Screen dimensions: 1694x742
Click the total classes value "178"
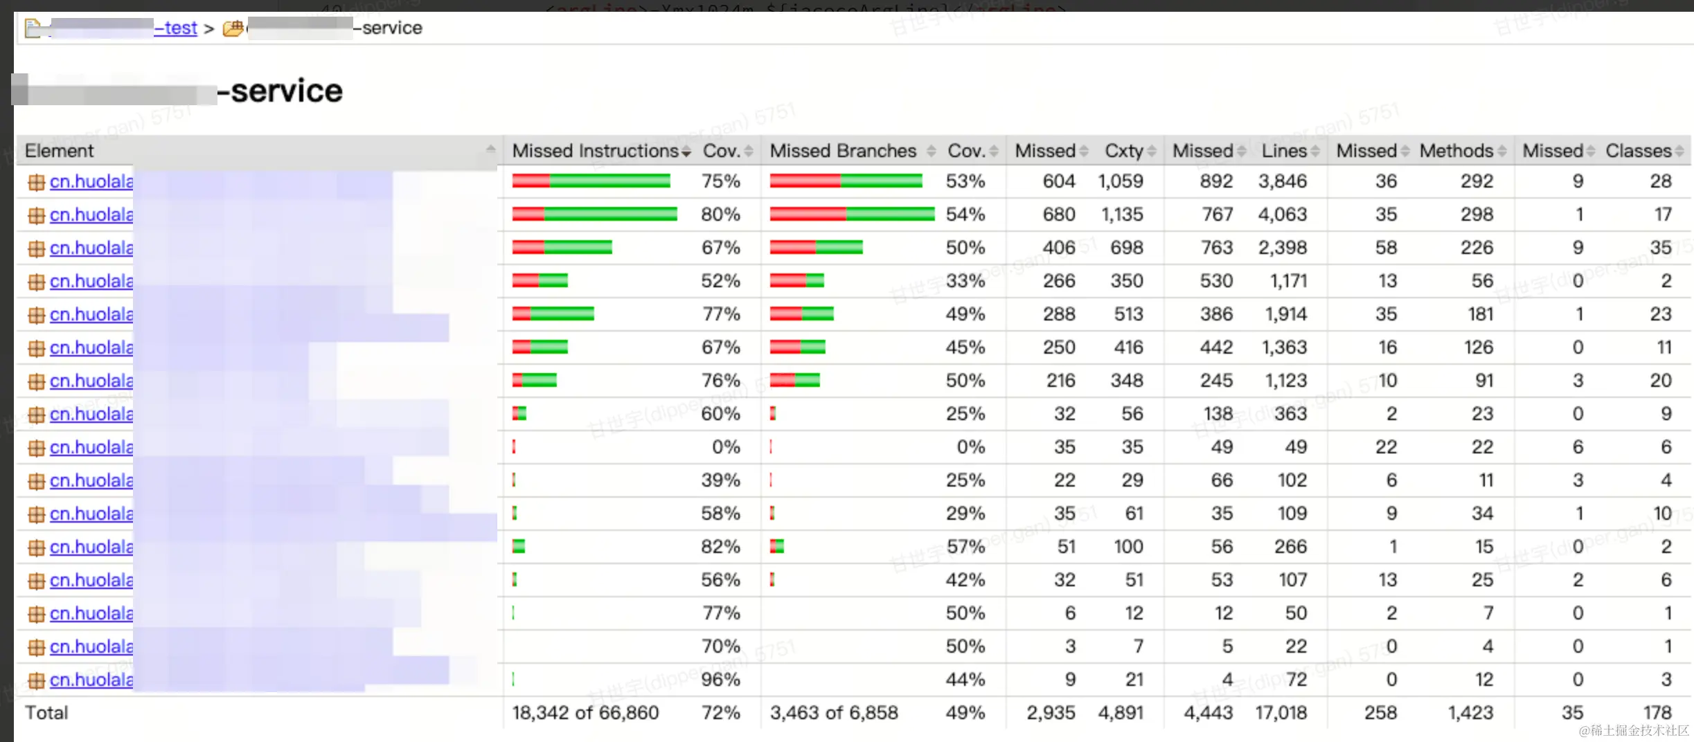click(1657, 713)
